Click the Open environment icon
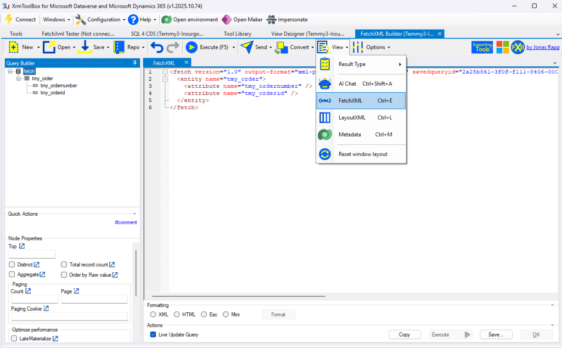Screen dimensions: 562x348 pyautogui.click(x=167, y=19)
